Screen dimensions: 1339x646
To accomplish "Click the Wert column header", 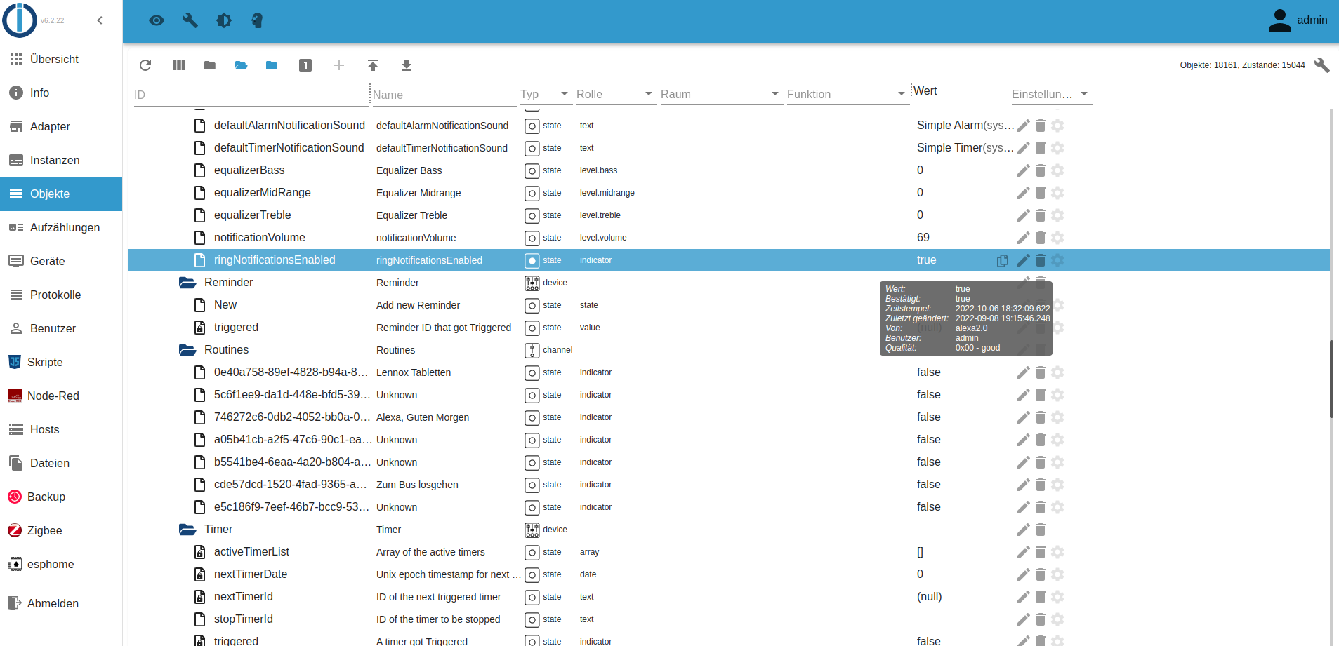I will tap(925, 91).
